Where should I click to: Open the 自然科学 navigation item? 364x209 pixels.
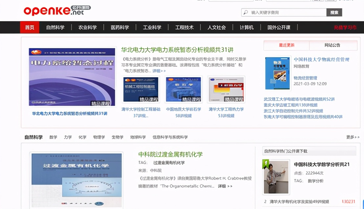point(55,27)
